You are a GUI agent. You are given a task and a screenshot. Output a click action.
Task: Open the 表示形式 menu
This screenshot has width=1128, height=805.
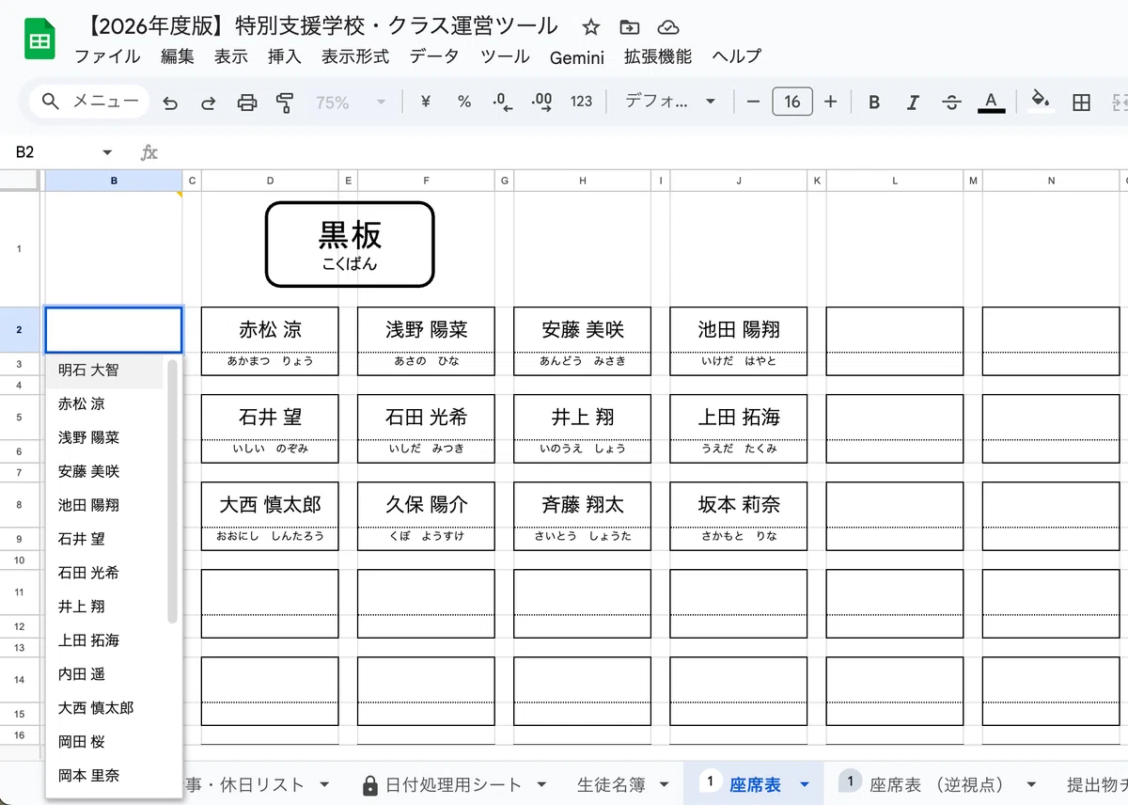(355, 56)
